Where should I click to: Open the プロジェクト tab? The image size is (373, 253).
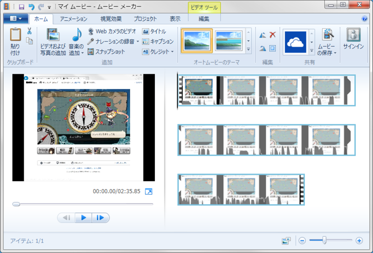tap(145, 19)
